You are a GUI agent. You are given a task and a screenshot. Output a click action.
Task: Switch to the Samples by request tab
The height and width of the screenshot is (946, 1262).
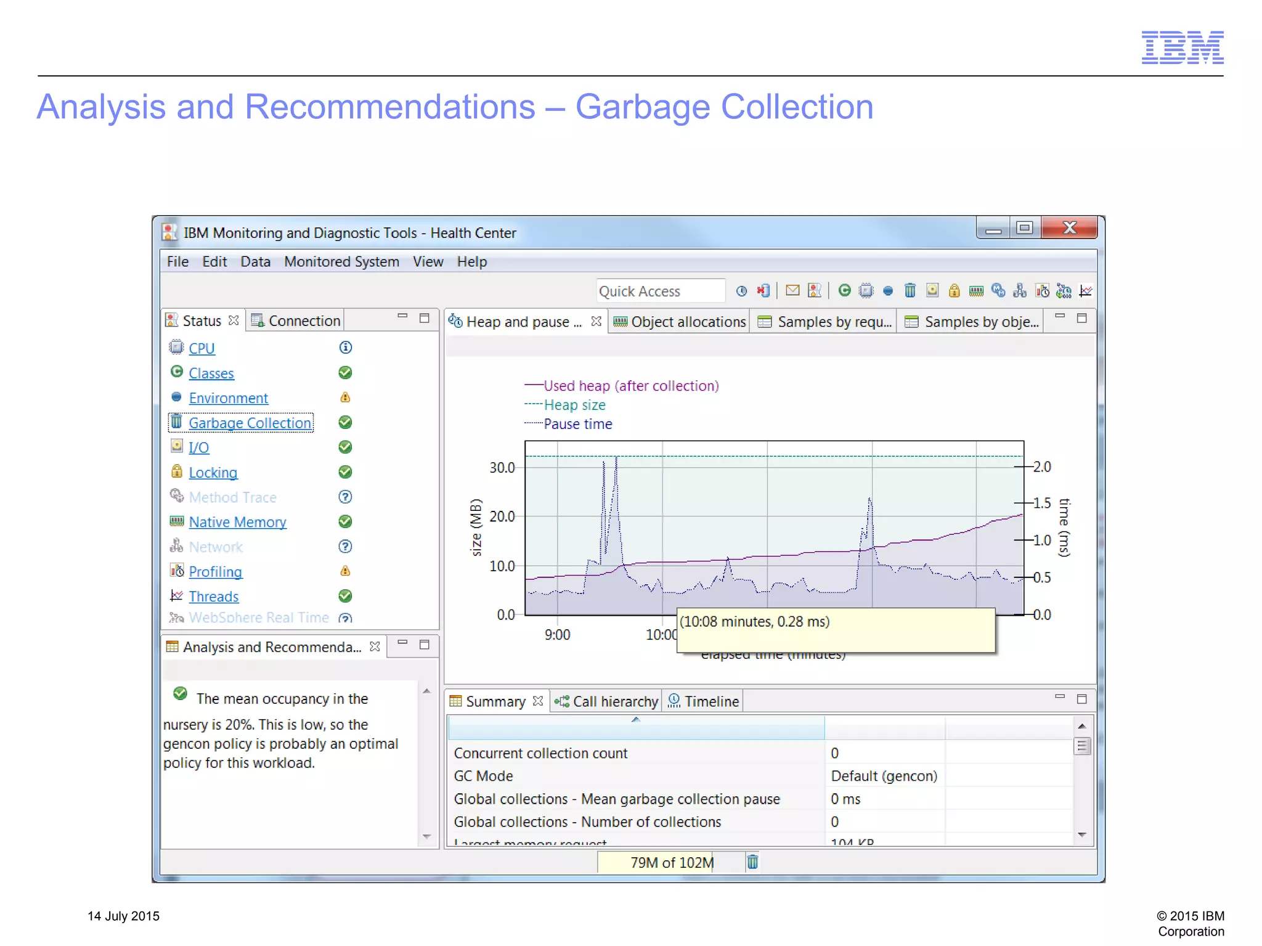pyautogui.click(x=824, y=321)
